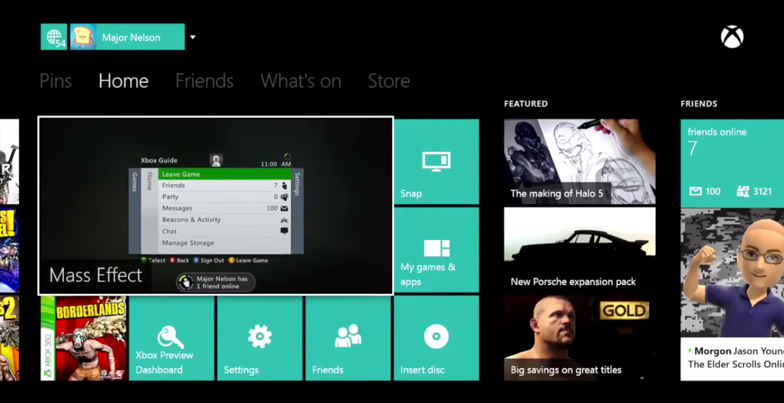Screen dimensions: 784x403
Task: Open New Porsche expansion pack feature
Action: [x=580, y=250]
